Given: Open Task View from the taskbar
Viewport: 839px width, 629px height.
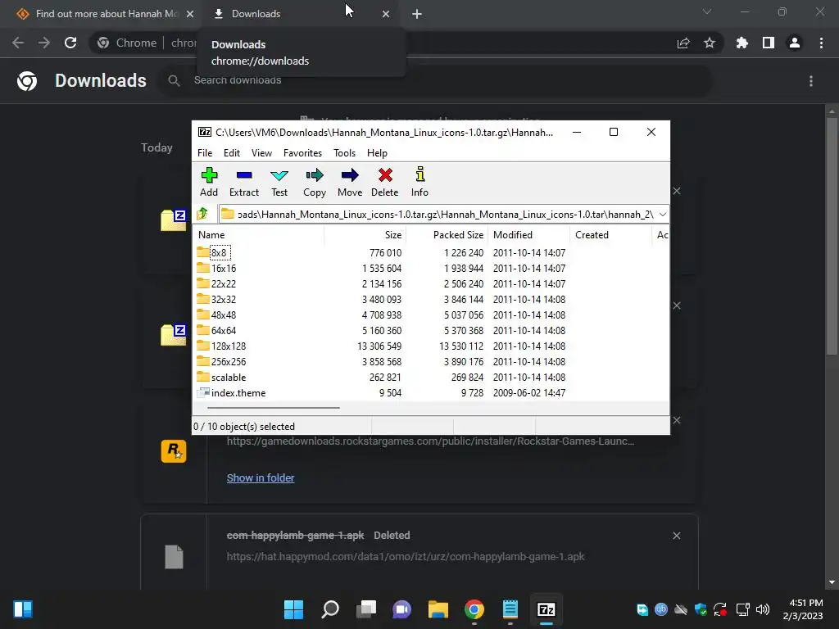Looking at the screenshot, I should pos(366,609).
